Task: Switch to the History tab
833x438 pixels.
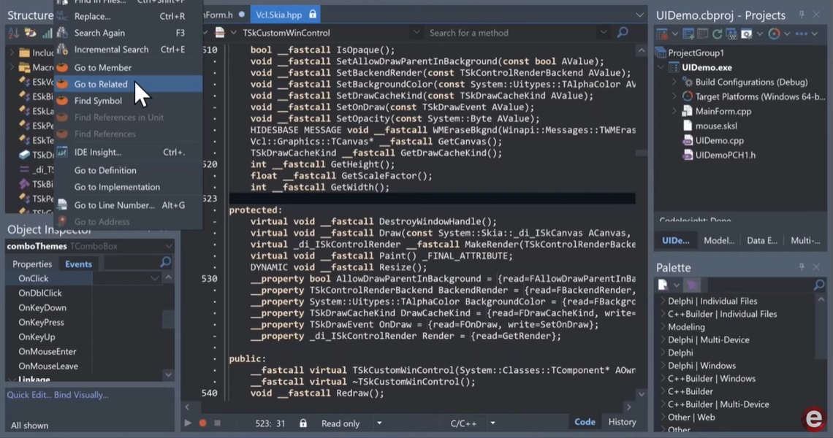Action: tap(621, 422)
